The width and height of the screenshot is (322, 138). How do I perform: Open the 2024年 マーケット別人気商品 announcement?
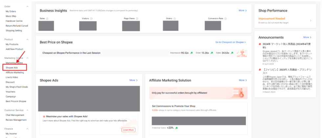point(287,46)
